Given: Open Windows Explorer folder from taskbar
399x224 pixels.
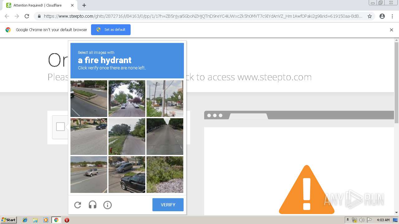Looking at the screenshot, I should [35, 220].
